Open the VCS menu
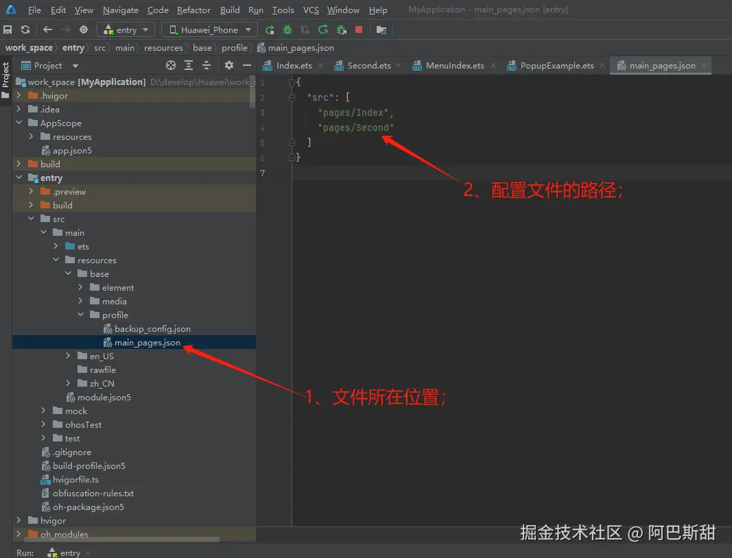The image size is (732, 558). 311,10
